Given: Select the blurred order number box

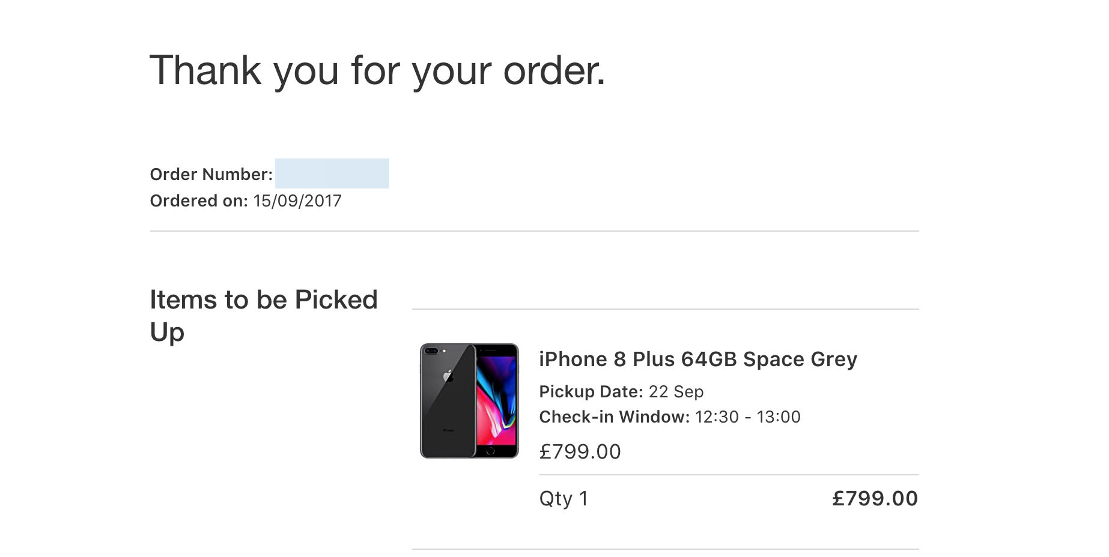Looking at the screenshot, I should (332, 173).
